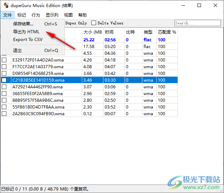The image size is (224, 193).
Task: Maximize the dupeGuru window
Action: click(x=199, y=5)
